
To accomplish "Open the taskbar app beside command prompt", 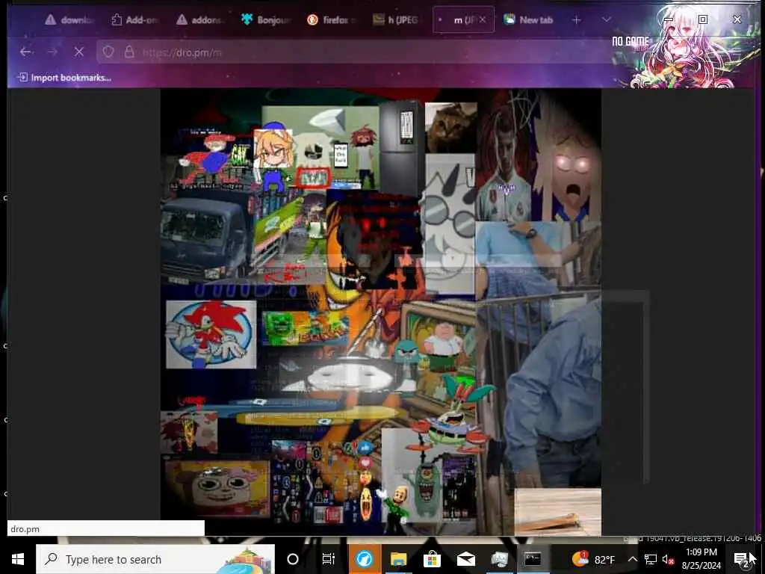I will tap(500, 559).
